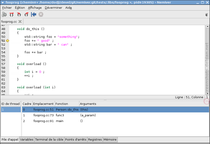The width and height of the screenshot is (210, 144).
Task: Select frame 2 main row
Action: coord(115,121)
